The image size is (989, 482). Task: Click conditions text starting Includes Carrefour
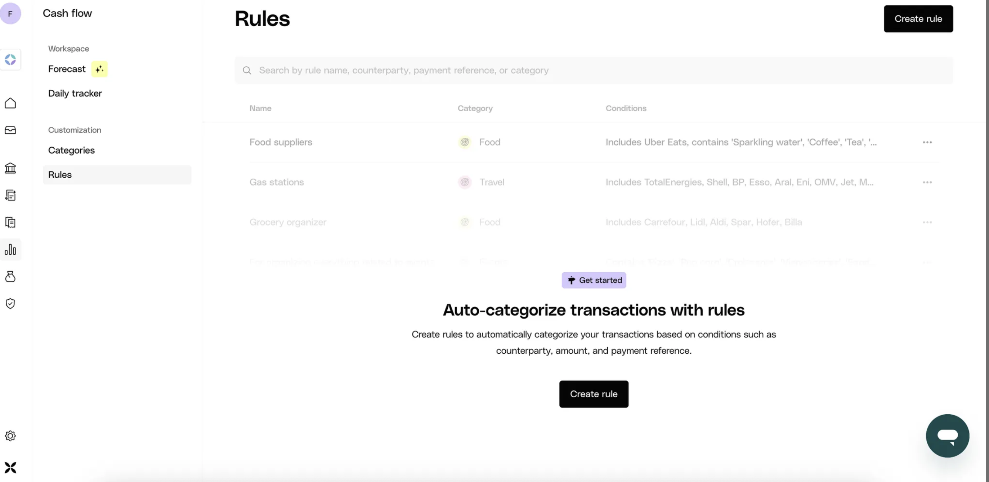[x=704, y=222]
